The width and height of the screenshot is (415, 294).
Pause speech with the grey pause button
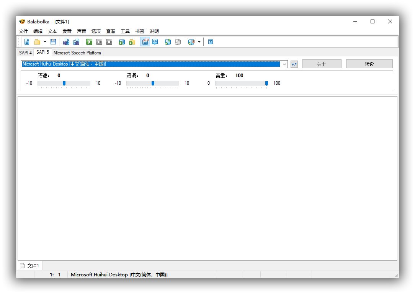[99, 42]
